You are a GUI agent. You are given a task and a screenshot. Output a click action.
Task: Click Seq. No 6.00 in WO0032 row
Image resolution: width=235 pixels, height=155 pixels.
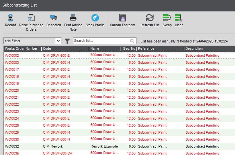click(132, 146)
